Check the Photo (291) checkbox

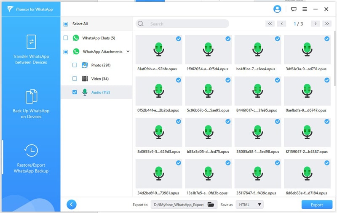[75, 65]
